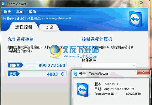This screenshot has width=152, height=105.
Task: Switch to the 远程控制 tab
Action: (24, 27)
